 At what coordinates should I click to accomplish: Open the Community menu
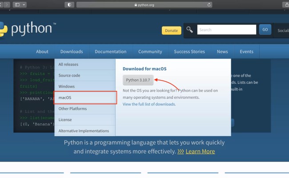(150, 52)
